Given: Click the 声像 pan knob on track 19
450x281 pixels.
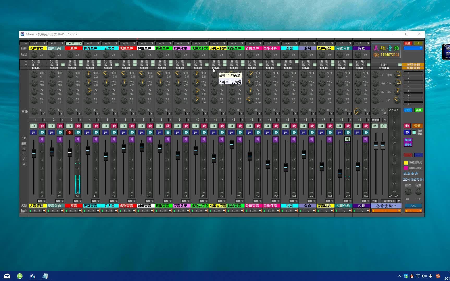Looking at the screenshot, I should click(357, 112).
